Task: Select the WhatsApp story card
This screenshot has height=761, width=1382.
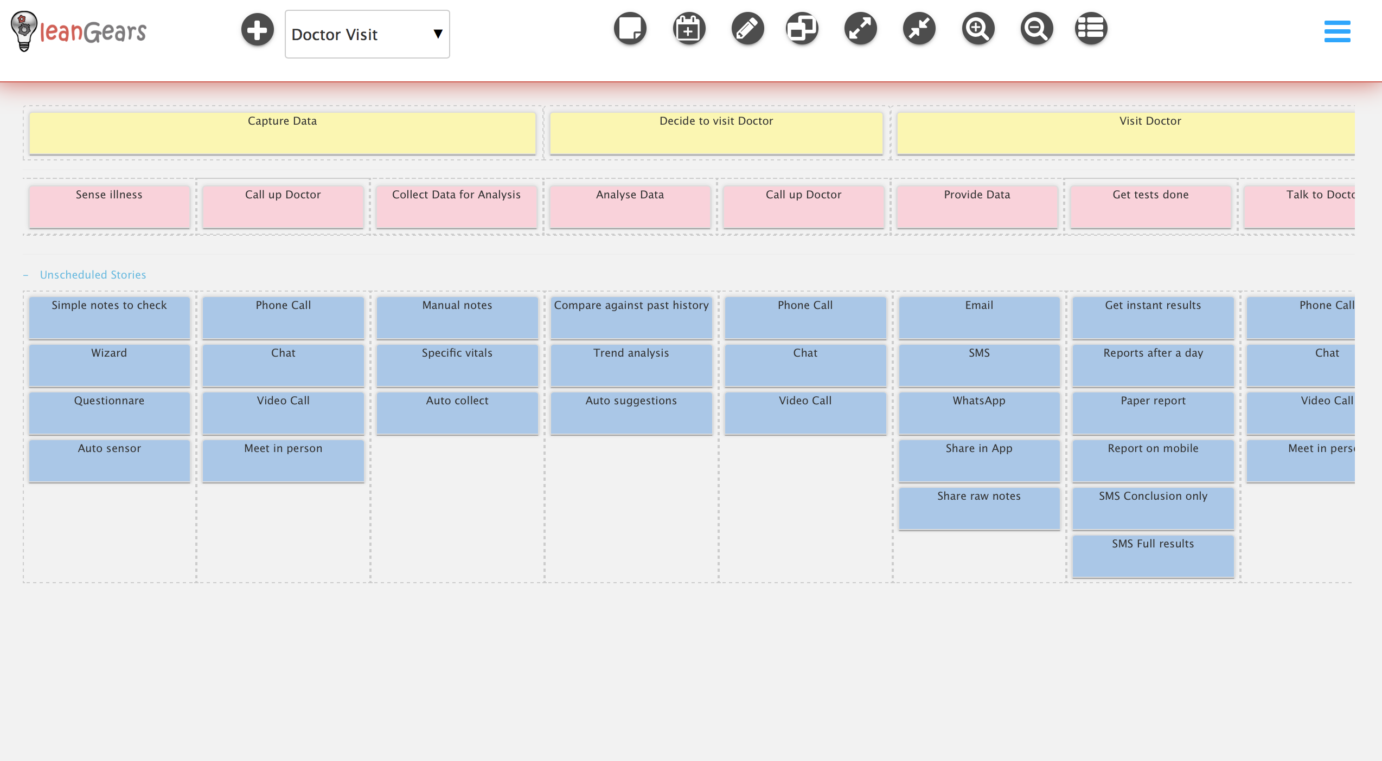Action: coord(978,412)
